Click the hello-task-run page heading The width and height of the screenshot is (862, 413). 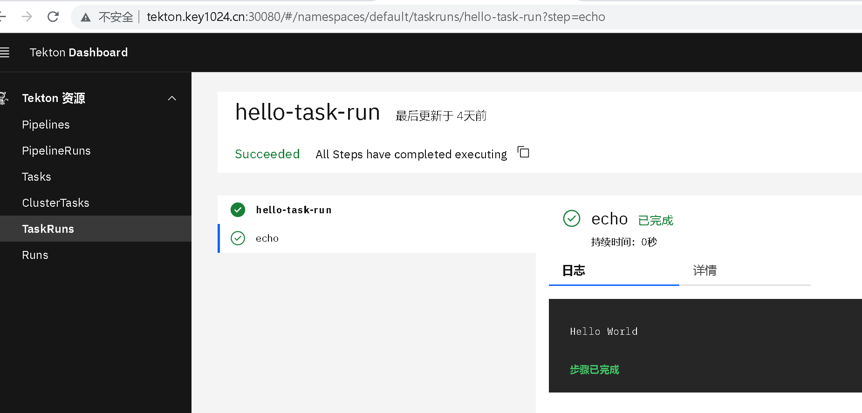point(308,112)
